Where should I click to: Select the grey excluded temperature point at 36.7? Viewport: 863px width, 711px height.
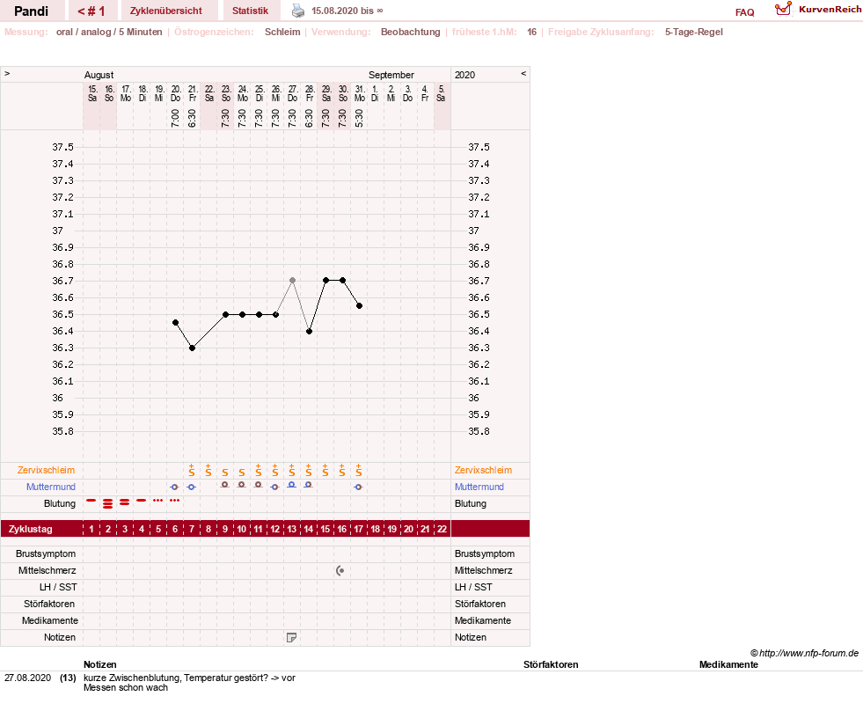[x=293, y=281]
